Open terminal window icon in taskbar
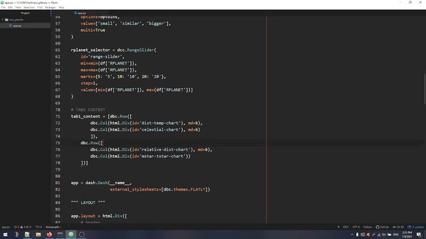The image size is (426, 239). coord(60,234)
